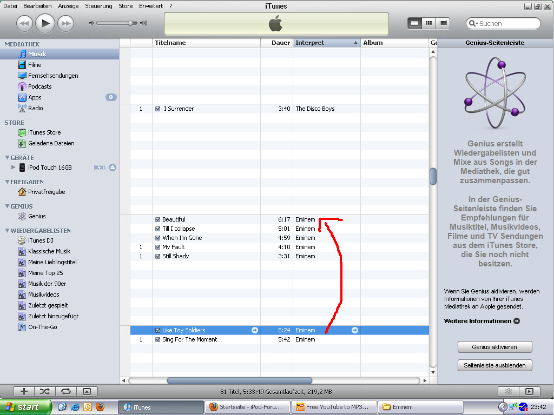Image resolution: width=554 pixels, height=415 pixels.
Task: Collapse the GENIUS section
Action: point(7,206)
